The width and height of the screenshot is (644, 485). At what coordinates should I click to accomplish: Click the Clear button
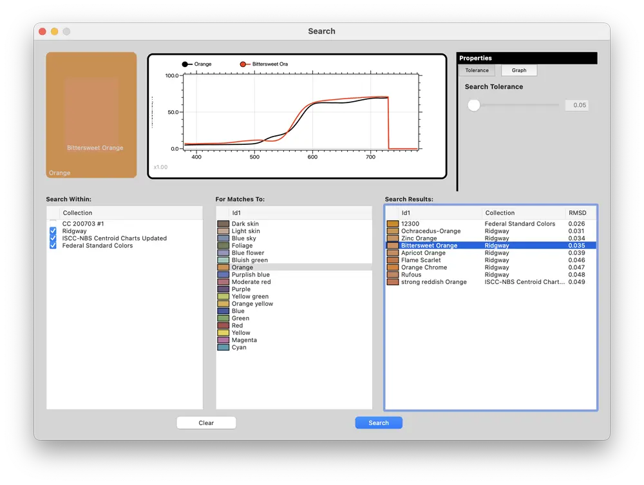[x=206, y=423]
